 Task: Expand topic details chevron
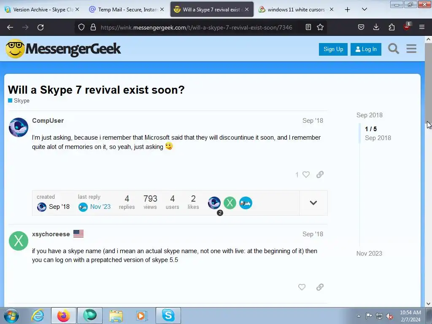[x=313, y=203]
